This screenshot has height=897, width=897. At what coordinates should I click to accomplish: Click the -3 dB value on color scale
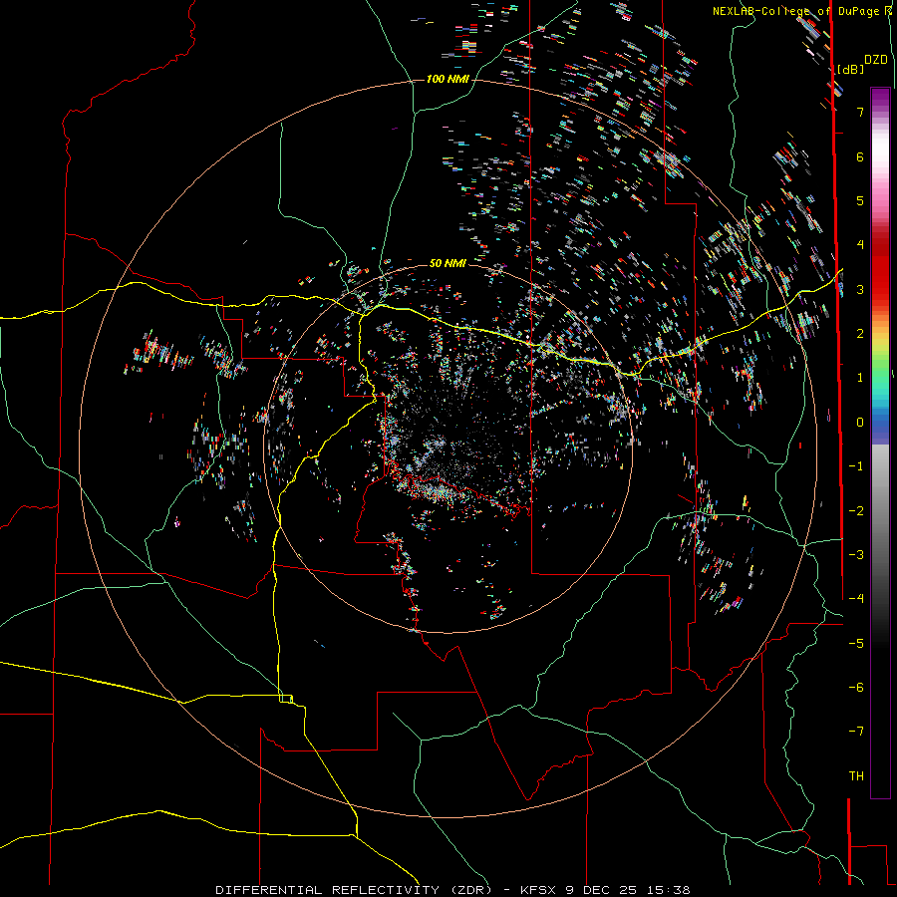(856, 555)
